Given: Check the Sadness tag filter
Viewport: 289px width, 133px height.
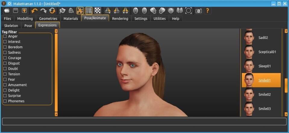Looking at the screenshot, I should [5, 52].
